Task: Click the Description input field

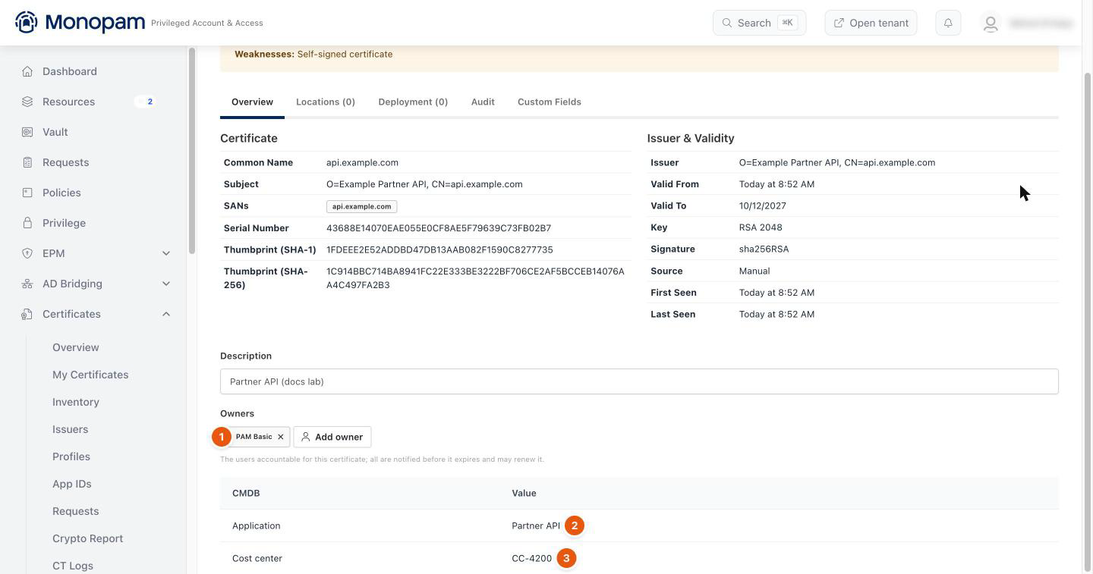Action: (x=639, y=381)
